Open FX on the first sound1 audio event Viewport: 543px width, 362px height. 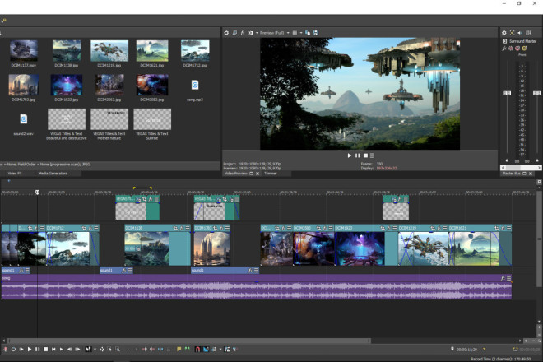pos(21,270)
